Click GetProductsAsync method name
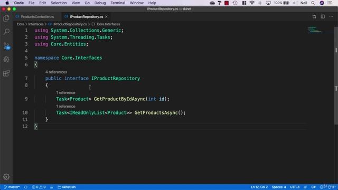 click(x=156, y=112)
